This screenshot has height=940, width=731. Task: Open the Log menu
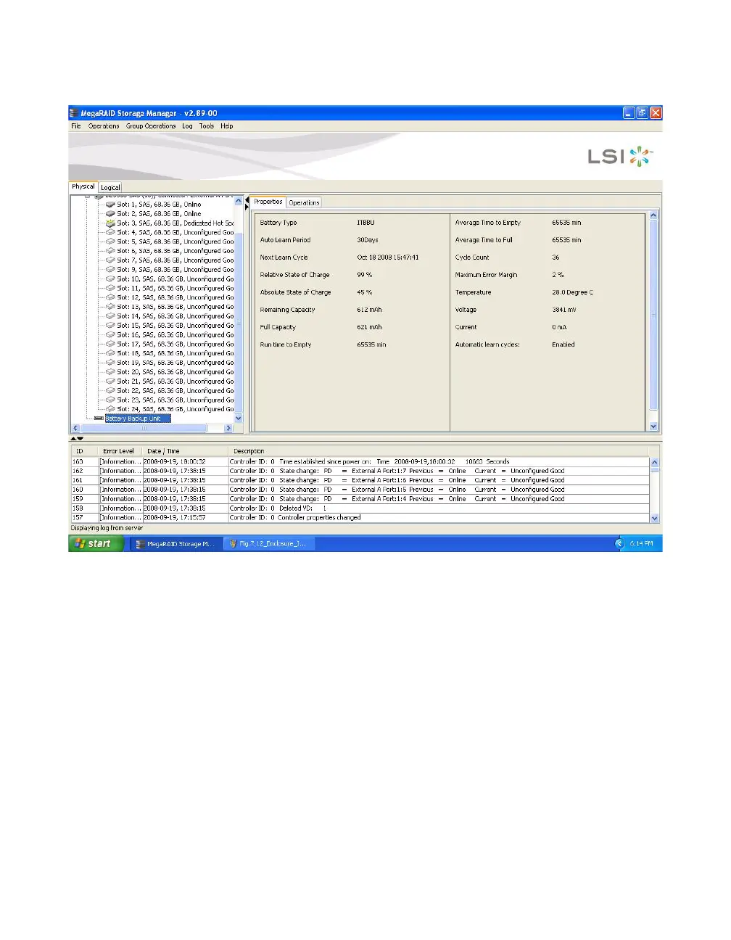pos(187,126)
